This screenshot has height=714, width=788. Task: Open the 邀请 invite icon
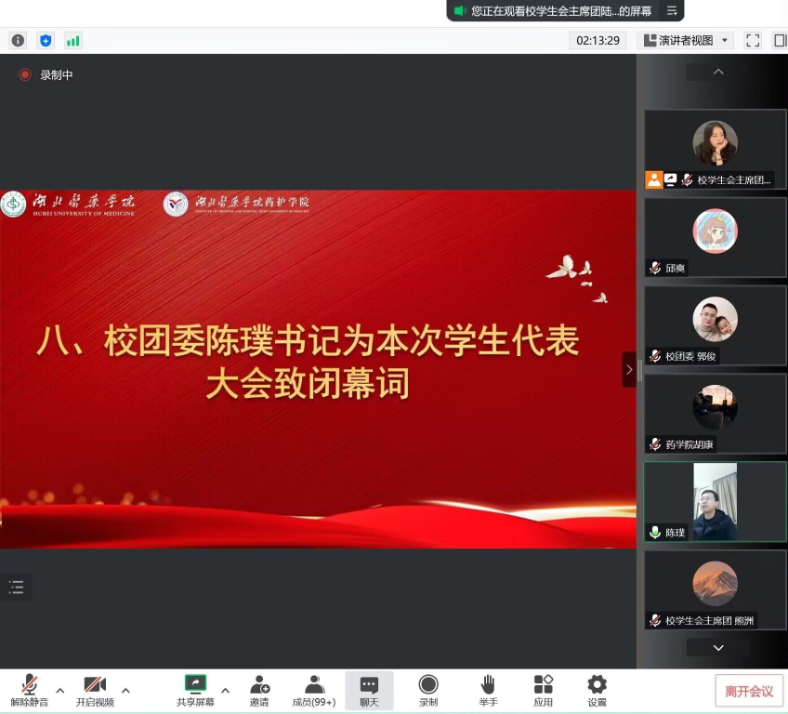[260, 690]
